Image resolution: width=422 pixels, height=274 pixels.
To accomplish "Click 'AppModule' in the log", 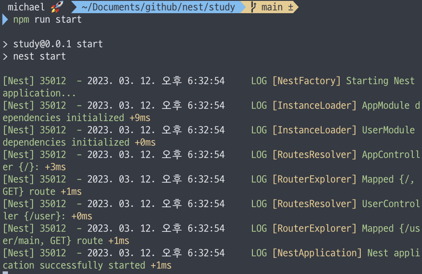I will (386, 105).
